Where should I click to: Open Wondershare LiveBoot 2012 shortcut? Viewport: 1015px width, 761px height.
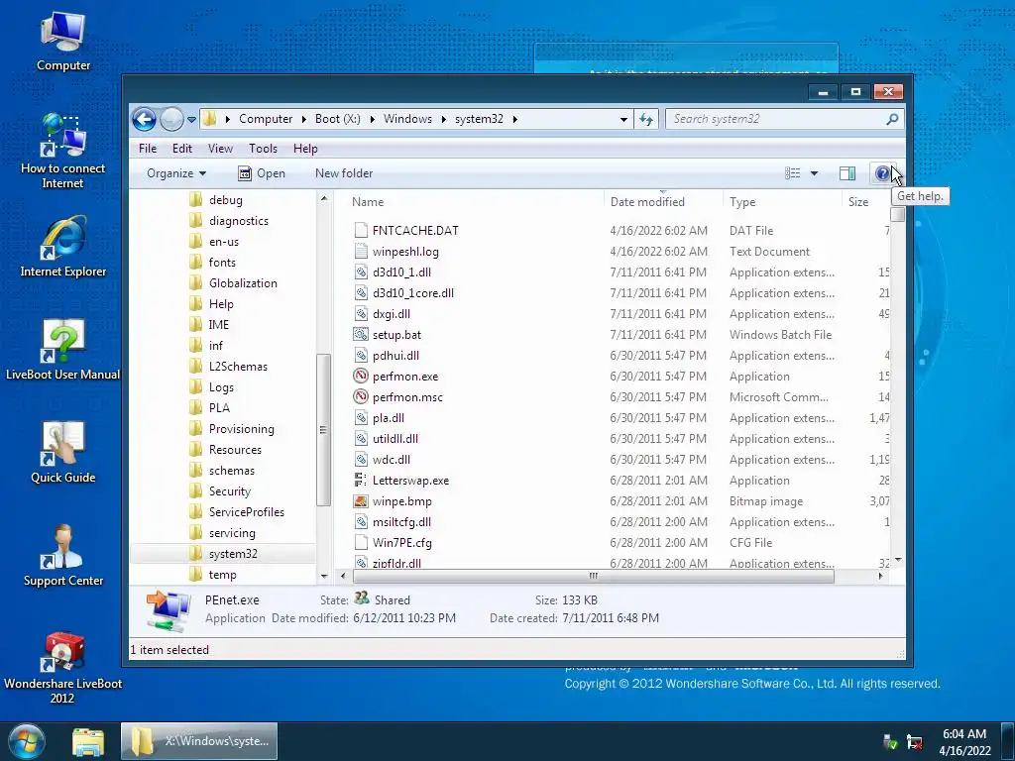[62, 668]
